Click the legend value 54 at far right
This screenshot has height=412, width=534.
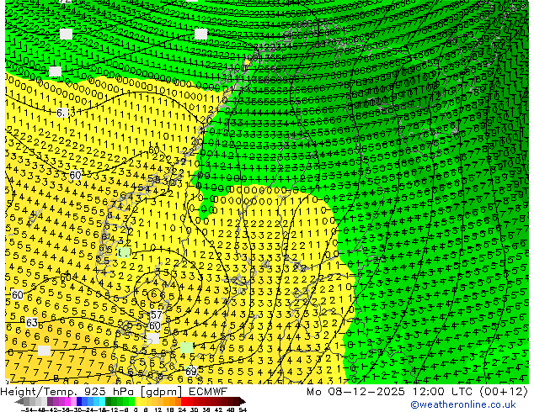click(x=243, y=409)
